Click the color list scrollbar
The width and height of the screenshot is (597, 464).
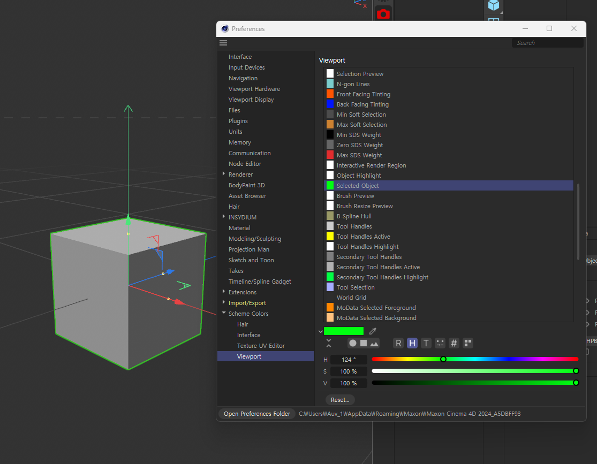(x=578, y=222)
